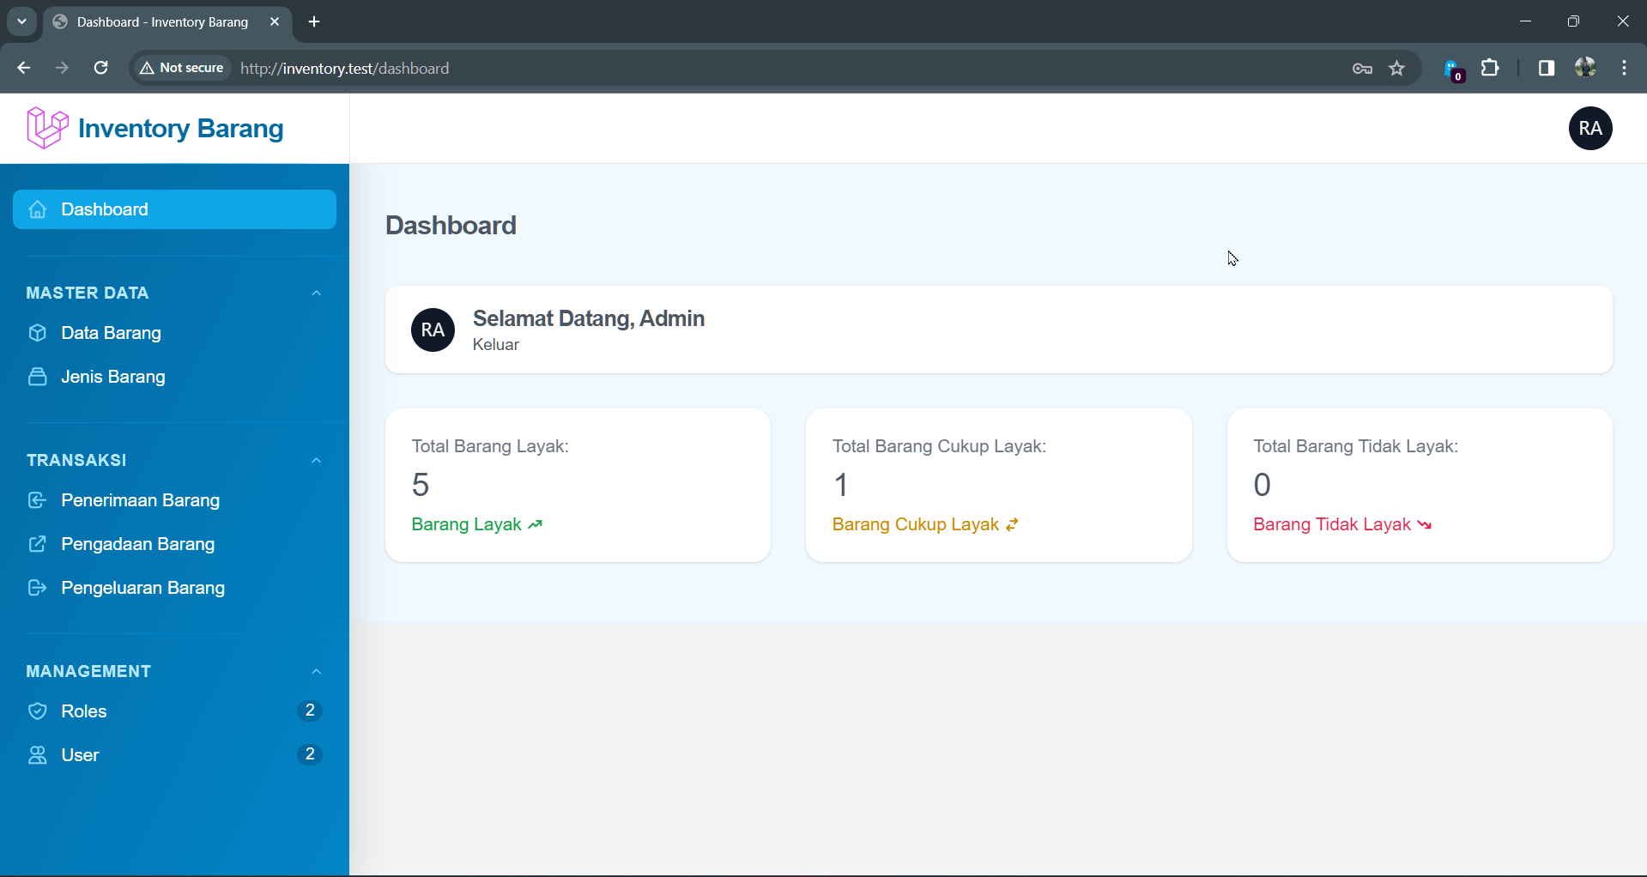Collapse the MANAGEMENT section chevron
Screen dimensions: 1647x877
pyautogui.click(x=317, y=672)
